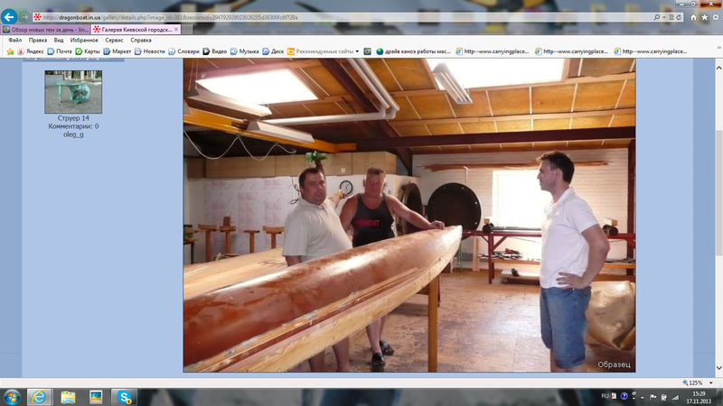
Task: Click the browser Forward arrow button
Action: pos(24,17)
